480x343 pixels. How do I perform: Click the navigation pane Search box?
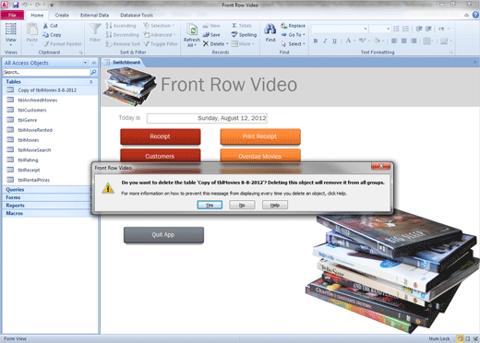pyautogui.click(x=46, y=72)
